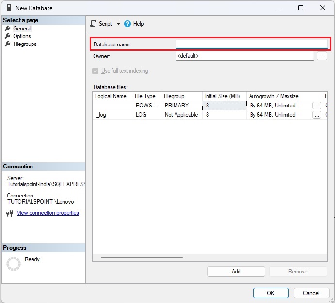
Task: Click the New Database title bar icon
Action: pos(9,8)
